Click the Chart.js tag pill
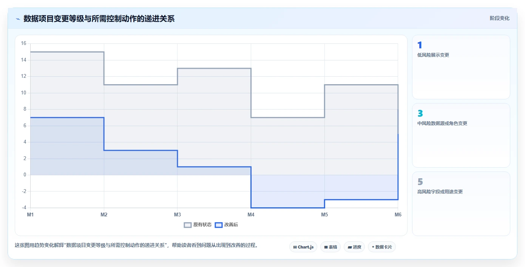 [x=303, y=247]
